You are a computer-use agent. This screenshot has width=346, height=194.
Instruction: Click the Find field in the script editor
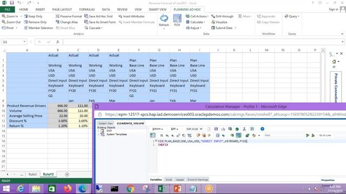pos(284,135)
